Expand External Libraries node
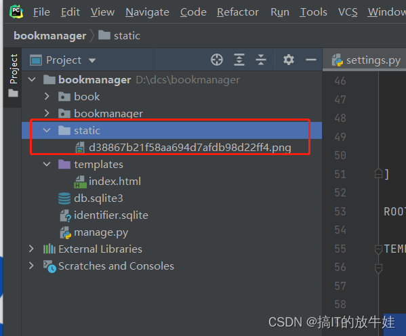The width and height of the screenshot is (406, 336). click(31, 249)
